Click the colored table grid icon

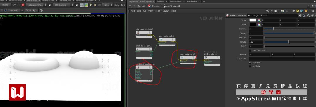point(282,11)
